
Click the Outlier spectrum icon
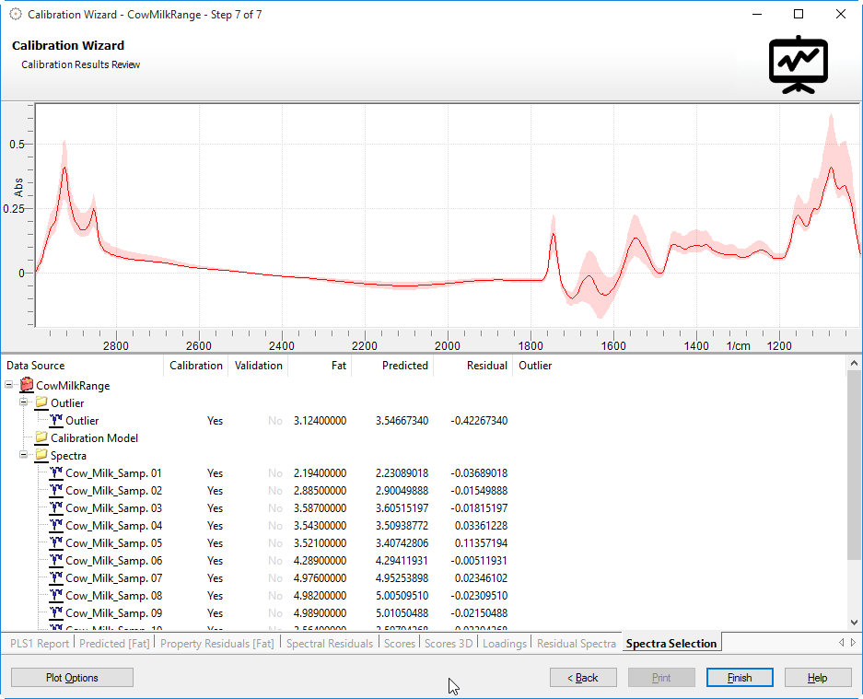point(55,421)
